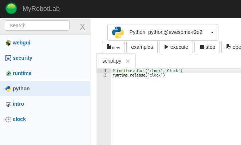The image size is (241, 145).
Task: Click the python snake icon in sidebar
Action: point(8,89)
